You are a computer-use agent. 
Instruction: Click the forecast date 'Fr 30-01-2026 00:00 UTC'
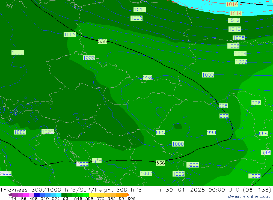tap(198, 190)
